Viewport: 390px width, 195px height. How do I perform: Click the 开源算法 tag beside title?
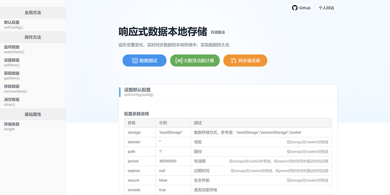(x=218, y=32)
